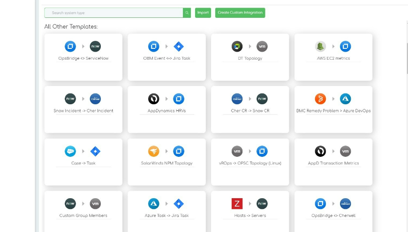This screenshot has height=232, width=408.
Task: Click Create Custom Integration button
Action: click(240, 13)
